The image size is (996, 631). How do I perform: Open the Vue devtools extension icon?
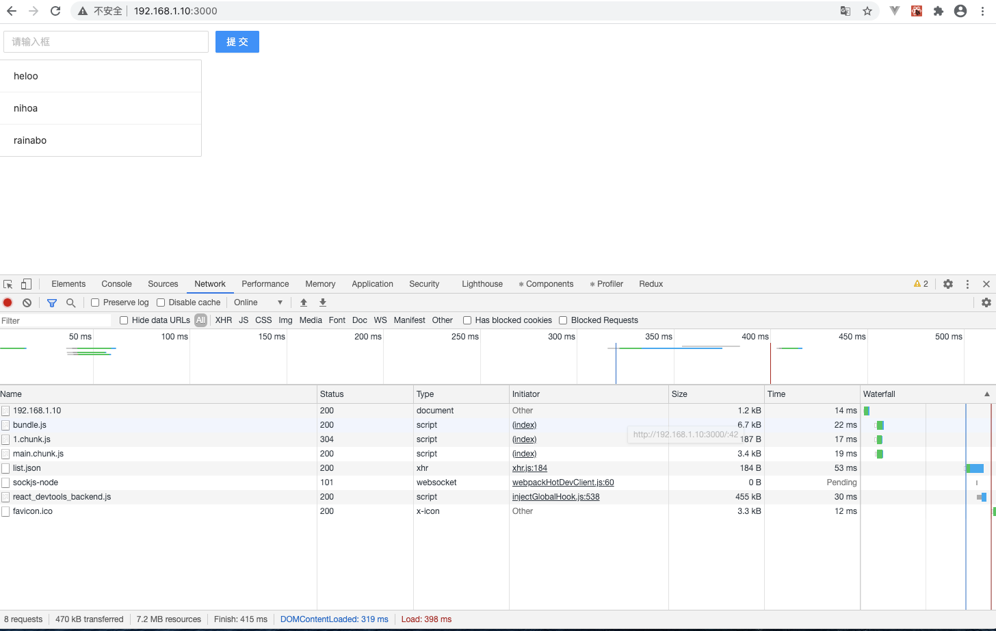[895, 11]
